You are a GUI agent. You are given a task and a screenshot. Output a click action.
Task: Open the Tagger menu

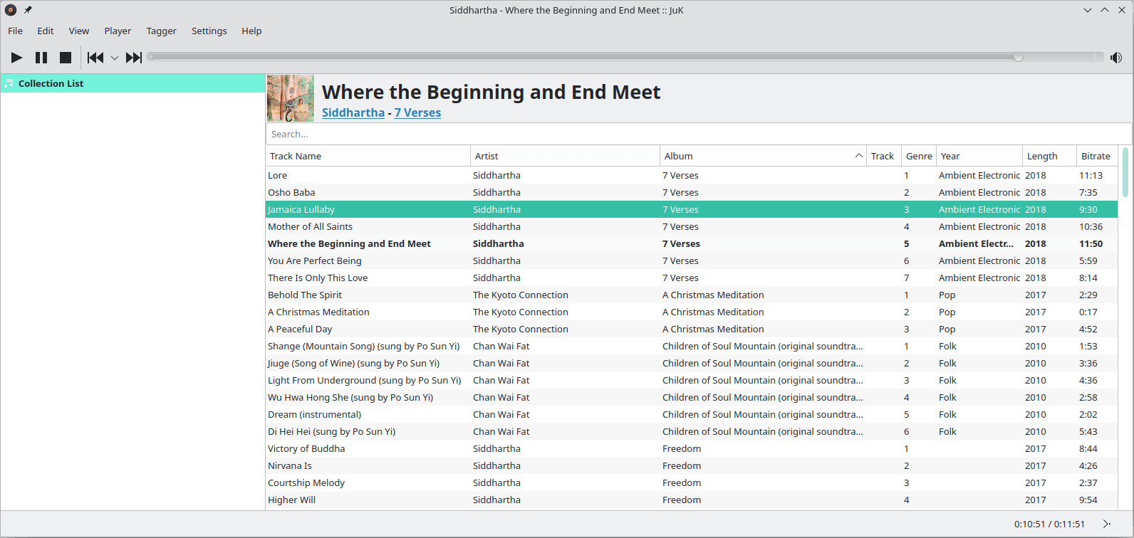[162, 31]
